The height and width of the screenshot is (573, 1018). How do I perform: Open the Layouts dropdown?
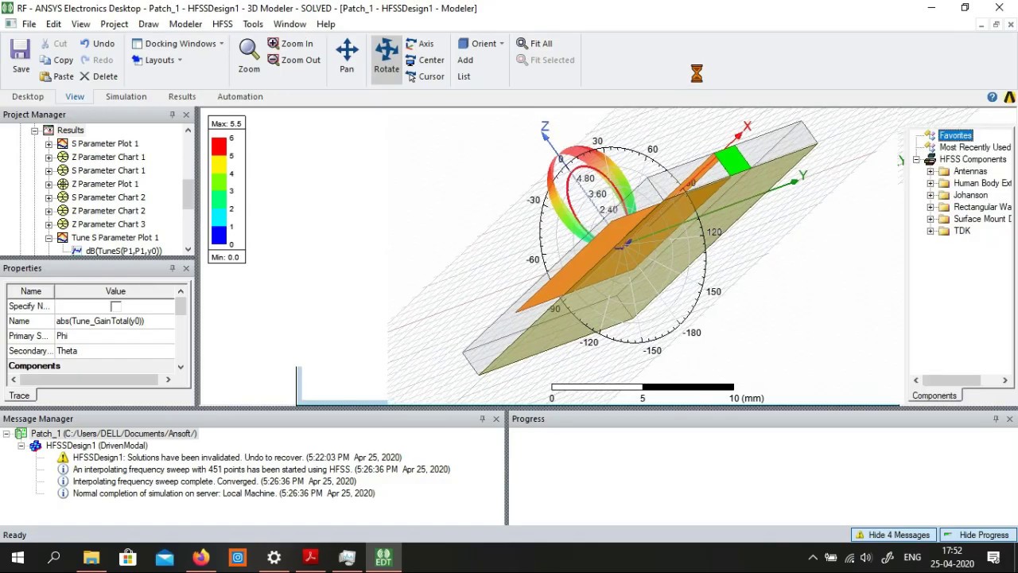[x=157, y=60]
